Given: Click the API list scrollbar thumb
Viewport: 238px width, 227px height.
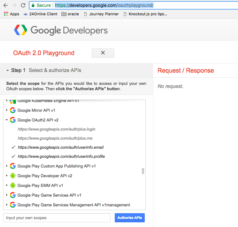Looking at the screenshot, I should click(x=143, y=171).
